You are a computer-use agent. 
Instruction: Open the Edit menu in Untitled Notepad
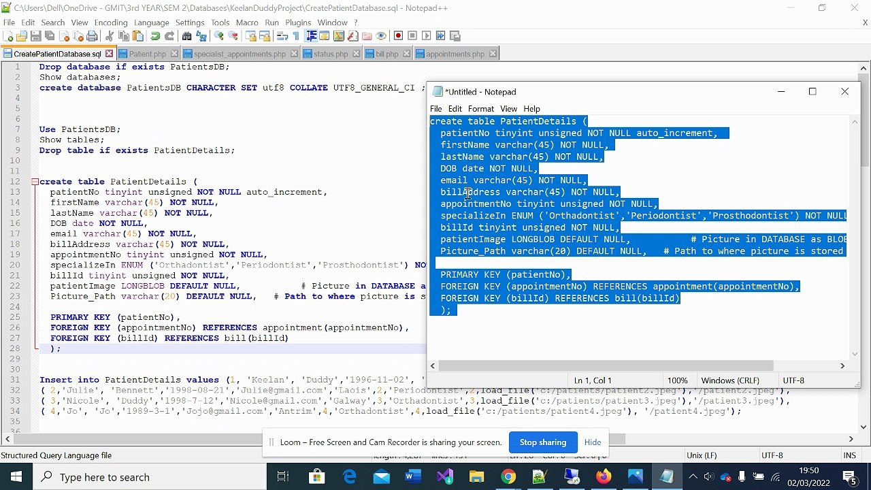(455, 109)
